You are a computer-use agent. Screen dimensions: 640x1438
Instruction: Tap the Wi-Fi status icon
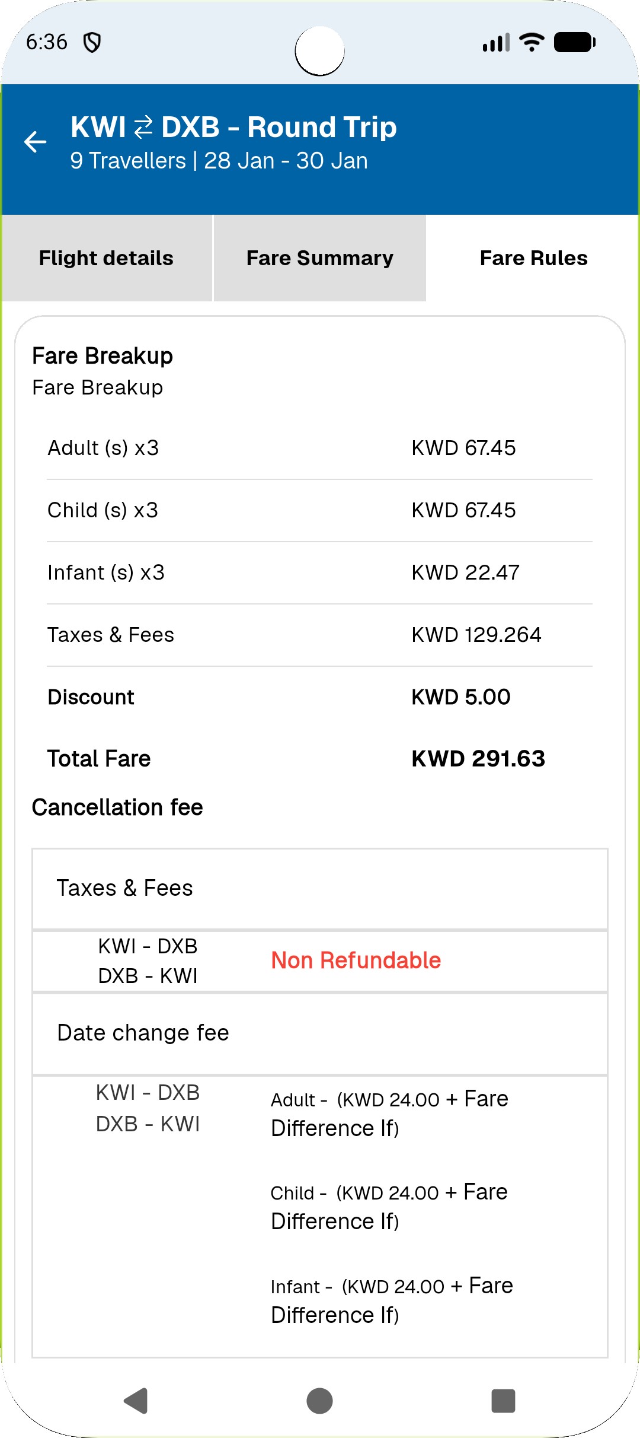(x=532, y=42)
